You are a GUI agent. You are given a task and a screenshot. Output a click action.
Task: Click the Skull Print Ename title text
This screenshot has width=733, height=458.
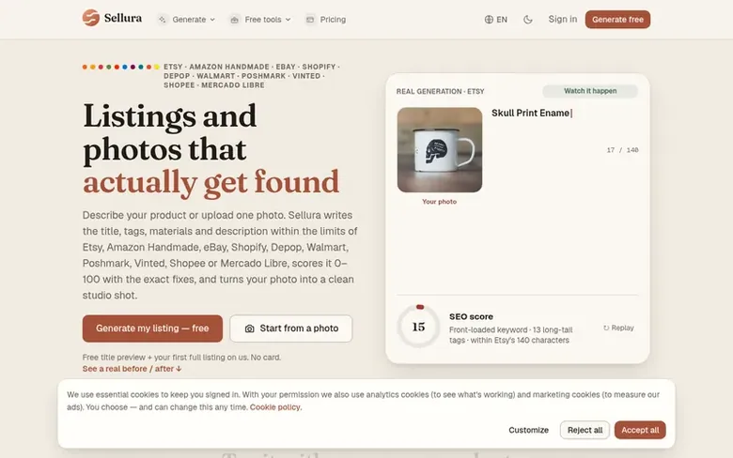tap(532, 113)
